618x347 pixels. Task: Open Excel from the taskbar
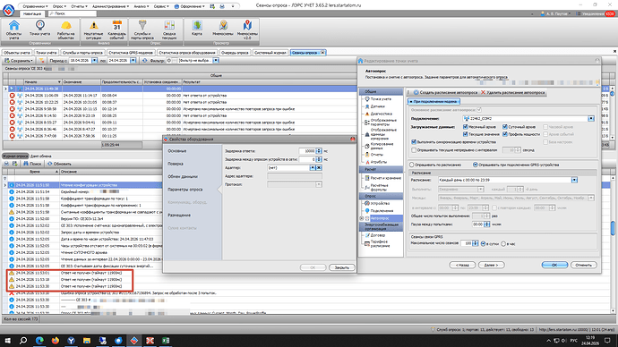point(166,341)
